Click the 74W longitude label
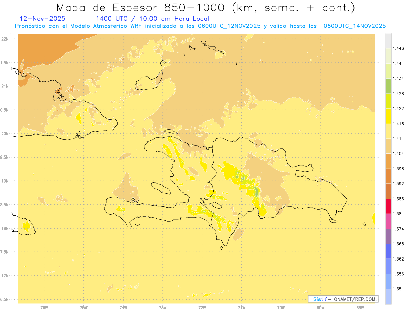 click(123, 307)
